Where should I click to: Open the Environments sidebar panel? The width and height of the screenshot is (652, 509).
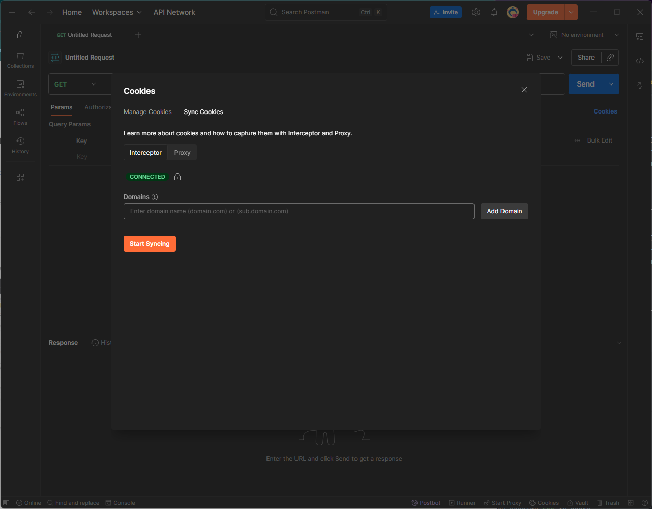click(20, 88)
